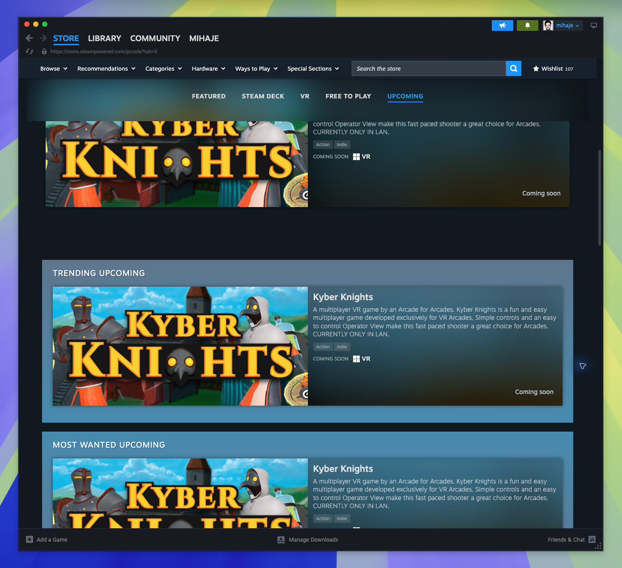The image size is (622, 568).
Task: Open the LIBRARY tab
Action: (x=104, y=38)
